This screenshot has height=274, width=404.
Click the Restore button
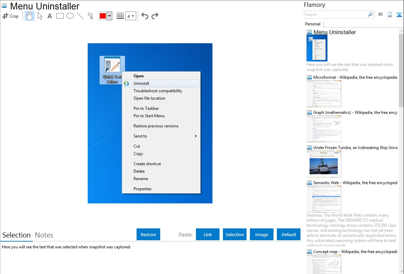click(148, 234)
